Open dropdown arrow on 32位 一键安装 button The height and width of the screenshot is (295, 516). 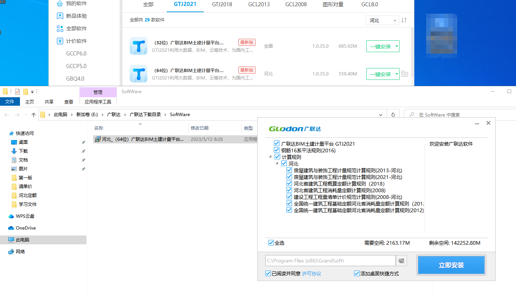point(397,47)
